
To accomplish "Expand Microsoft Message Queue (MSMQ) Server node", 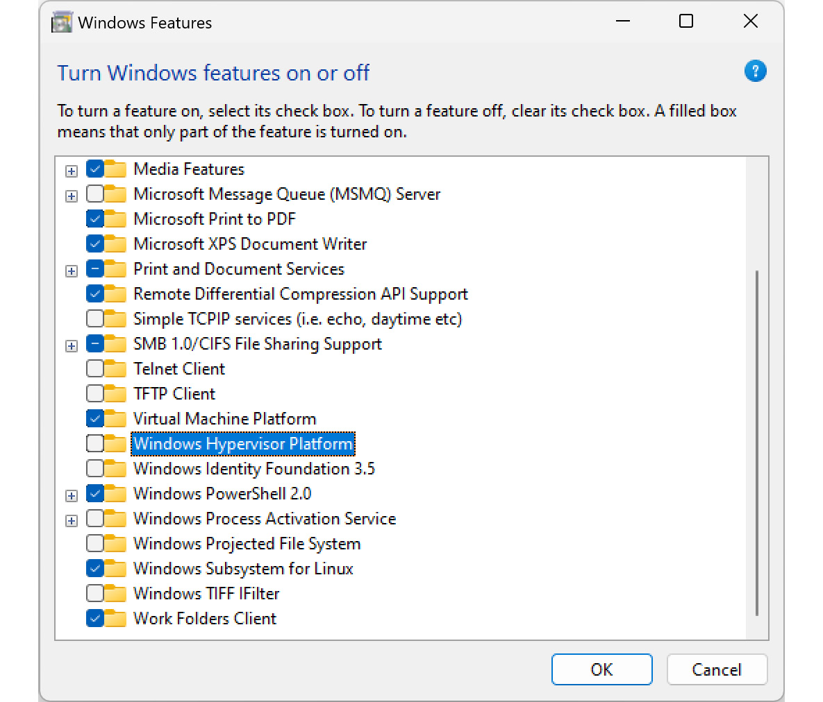I will point(72,196).
